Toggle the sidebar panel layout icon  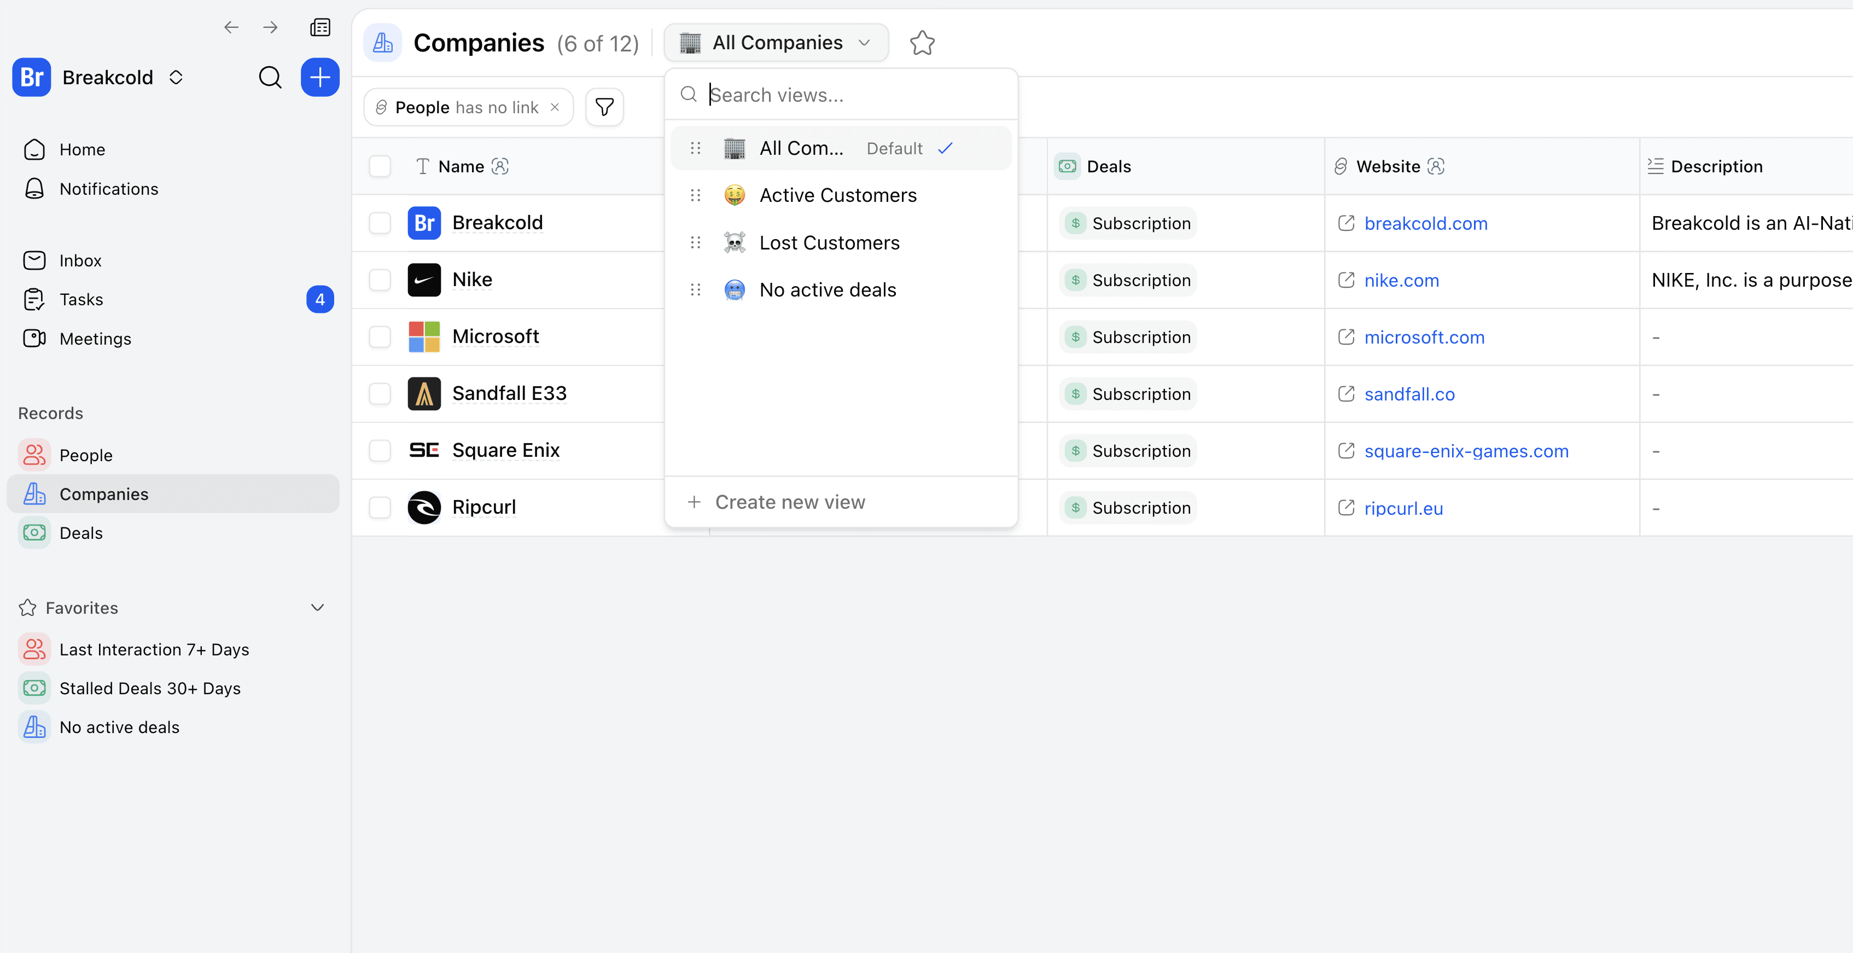320,27
